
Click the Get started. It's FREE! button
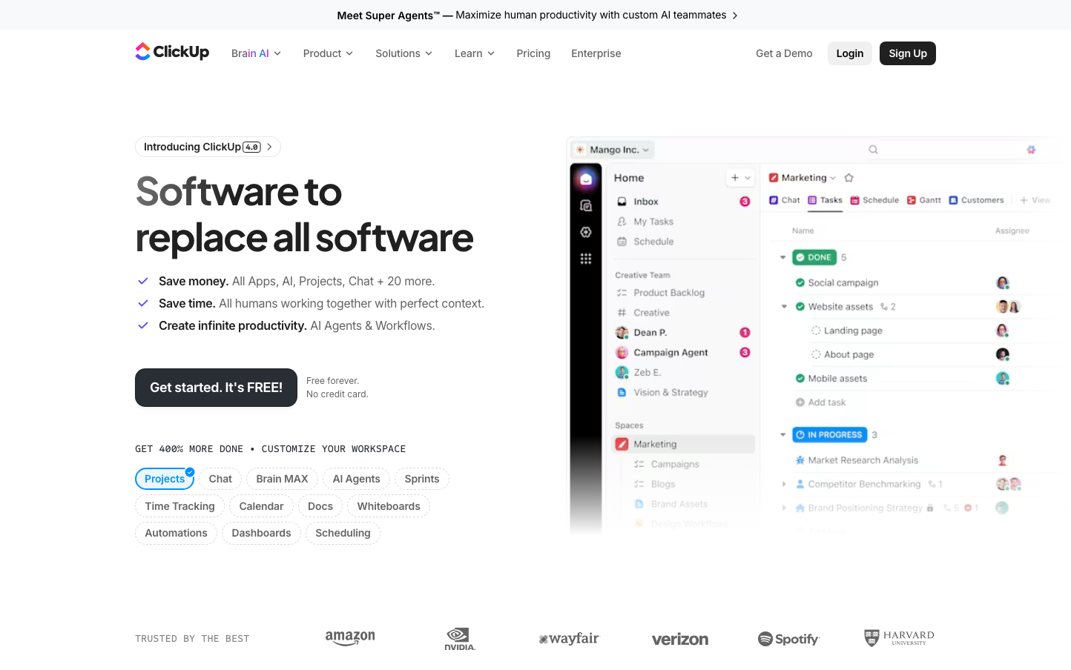coord(216,388)
